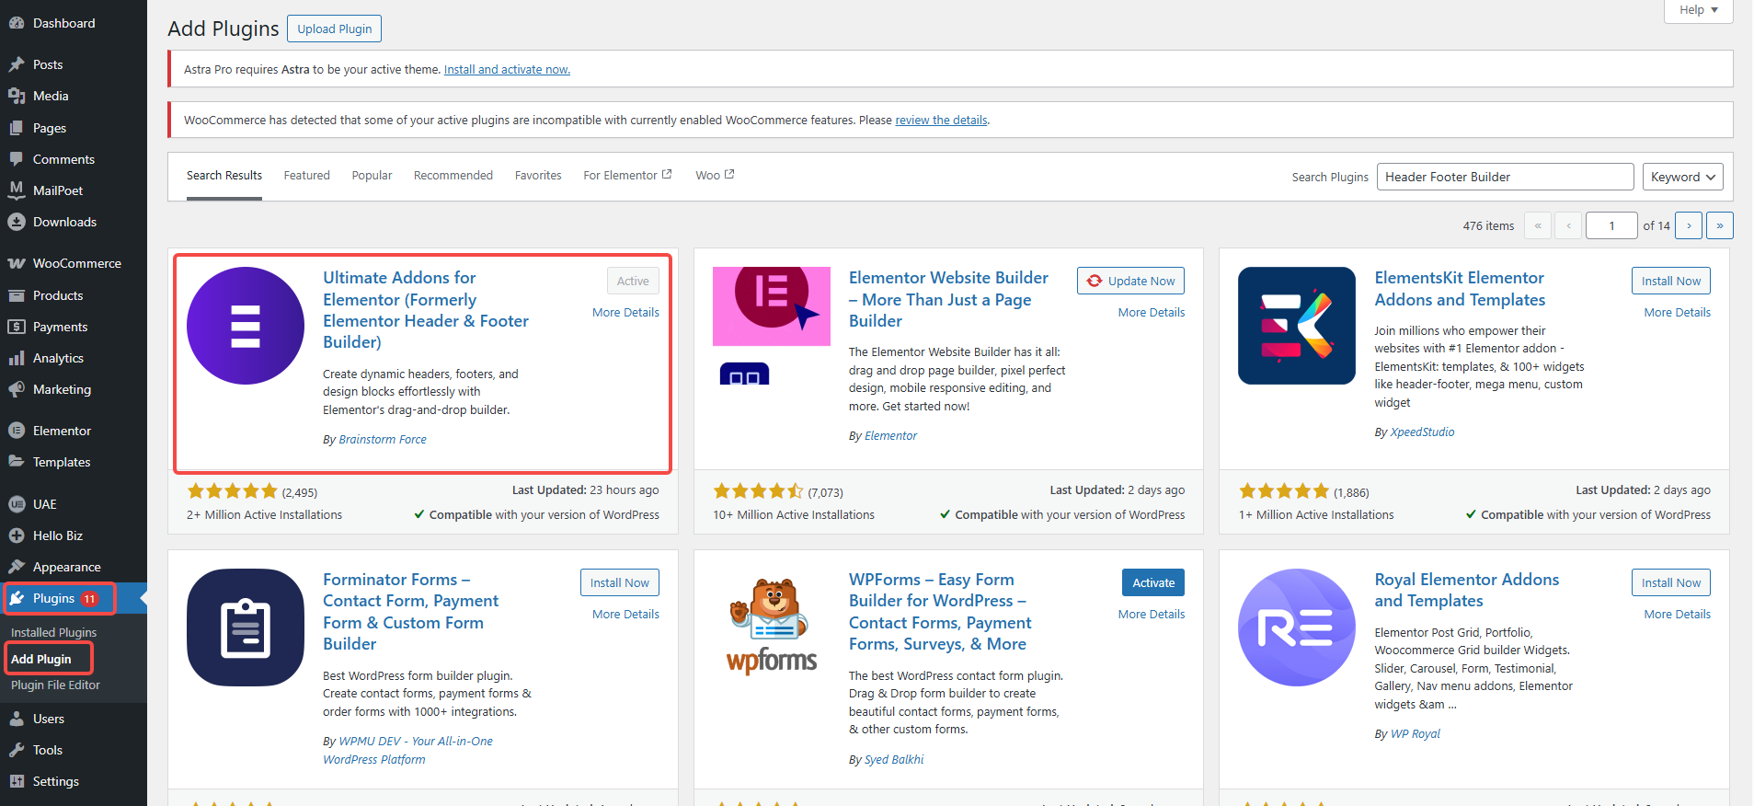This screenshot has width=1754, height=806.
Task: Click the Users person icon
Action: pyautogui.click(x=17, y=719)
